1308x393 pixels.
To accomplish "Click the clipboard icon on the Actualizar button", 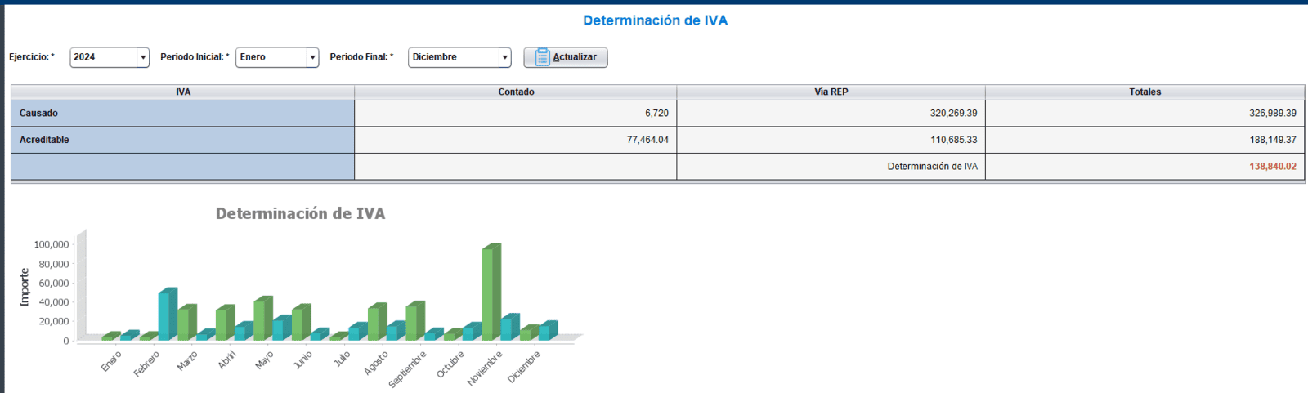I will point(542,57).
